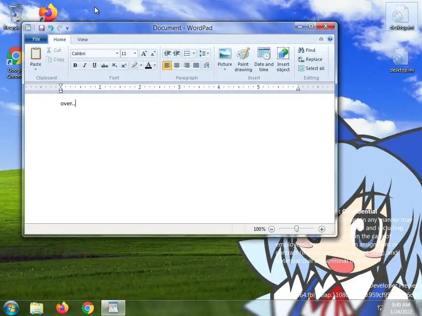Click the Paste clipboard icon
Image resolution: width=422 pixels, height=316 pixels.
(35, 53)
